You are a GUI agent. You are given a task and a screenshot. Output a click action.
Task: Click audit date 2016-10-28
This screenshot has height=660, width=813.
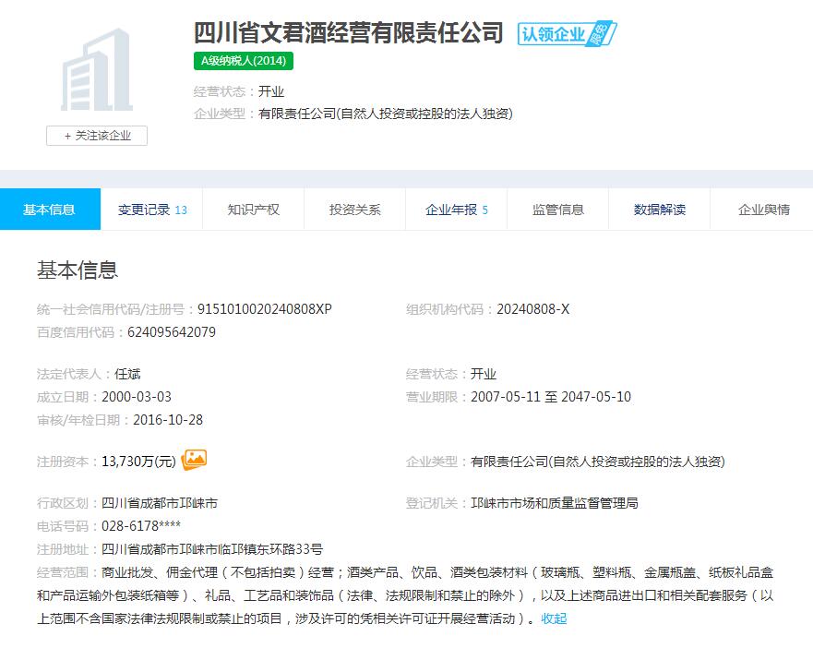point(168,419)
